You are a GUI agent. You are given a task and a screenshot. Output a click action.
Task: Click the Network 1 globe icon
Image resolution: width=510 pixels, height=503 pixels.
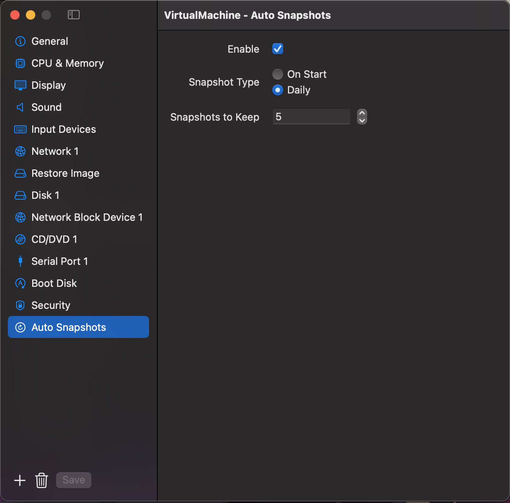[20, 151]
